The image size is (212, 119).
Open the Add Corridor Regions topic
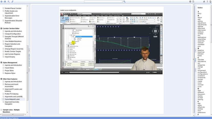coord(12,54)
